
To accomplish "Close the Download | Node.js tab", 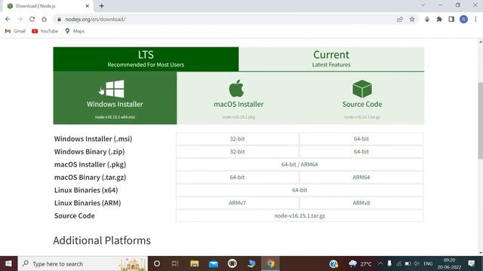I will (x=88, y=6).
